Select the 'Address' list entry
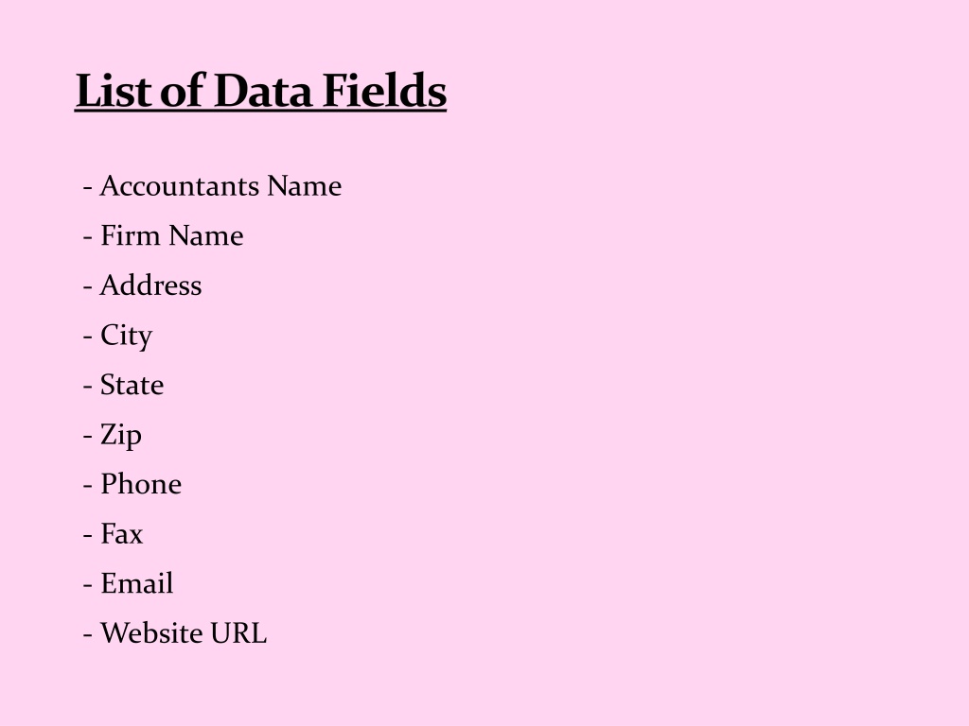This screenshot has width=969, height=726. click(142, 285)
